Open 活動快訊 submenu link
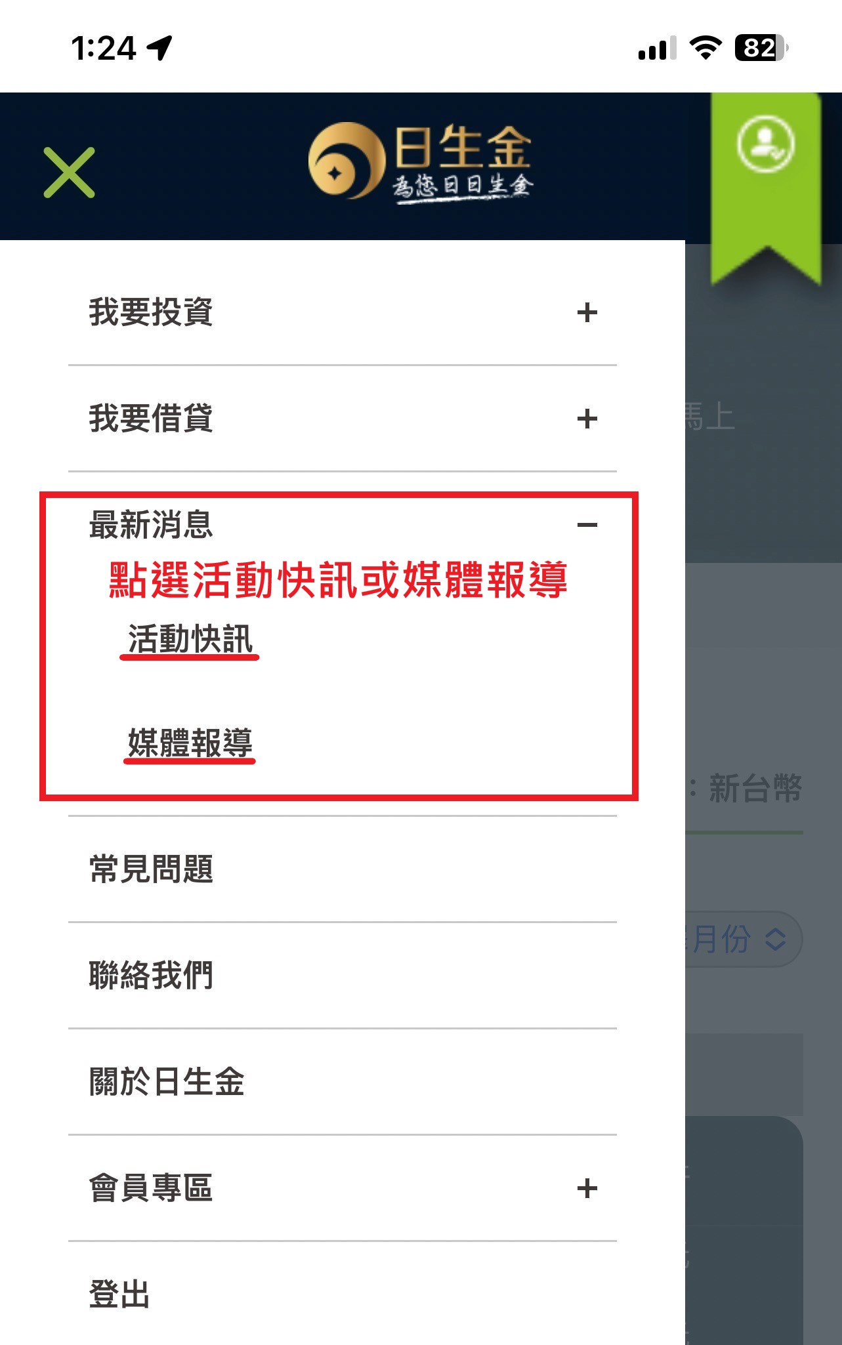This screenshot has width=842, height=1345. pos(190,639)
